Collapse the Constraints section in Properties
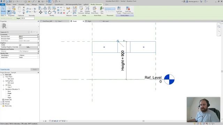 [x=38, y=35]
